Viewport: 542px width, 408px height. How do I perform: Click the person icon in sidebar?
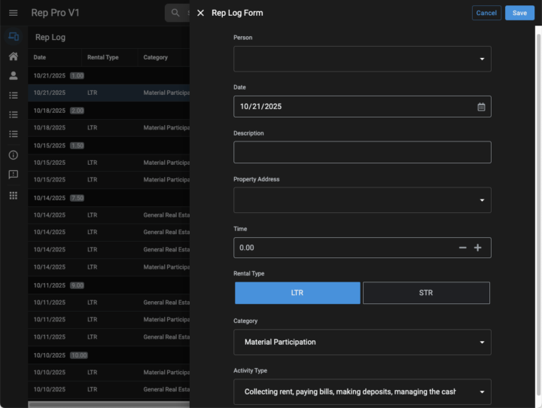pos(13,76)
